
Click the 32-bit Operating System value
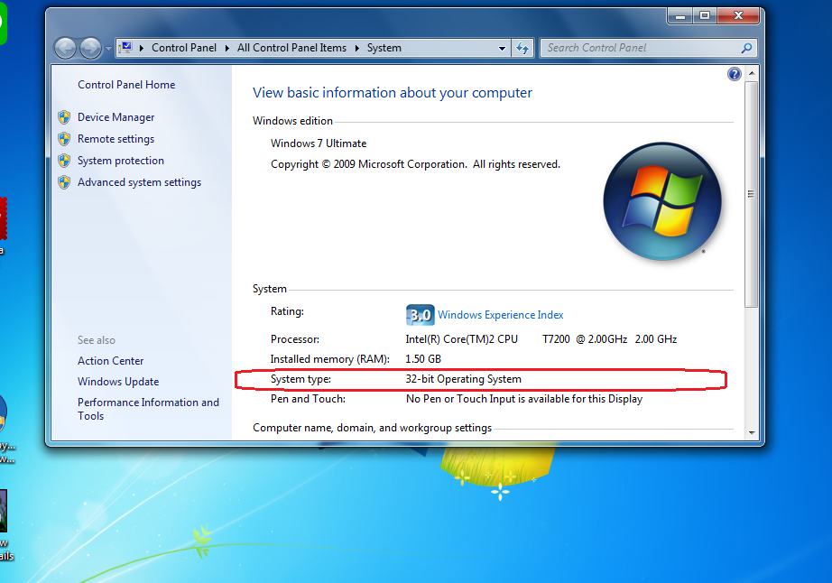click(463, 379)
